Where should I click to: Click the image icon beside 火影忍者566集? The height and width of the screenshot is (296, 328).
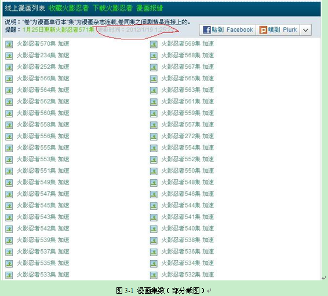pyautogui.click(x=9, y=79)
